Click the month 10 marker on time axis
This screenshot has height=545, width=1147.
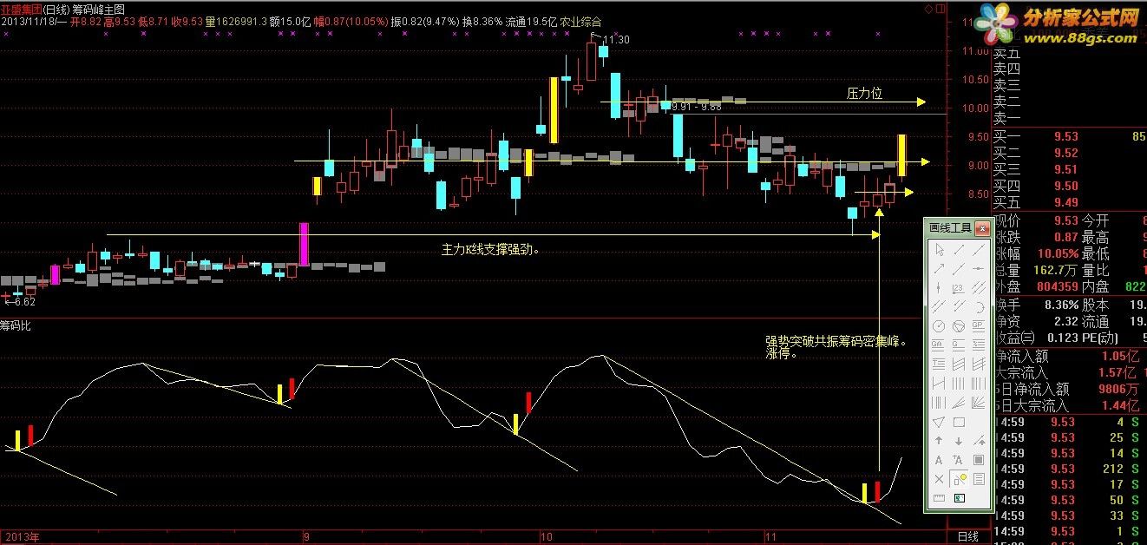coord(547,537)
